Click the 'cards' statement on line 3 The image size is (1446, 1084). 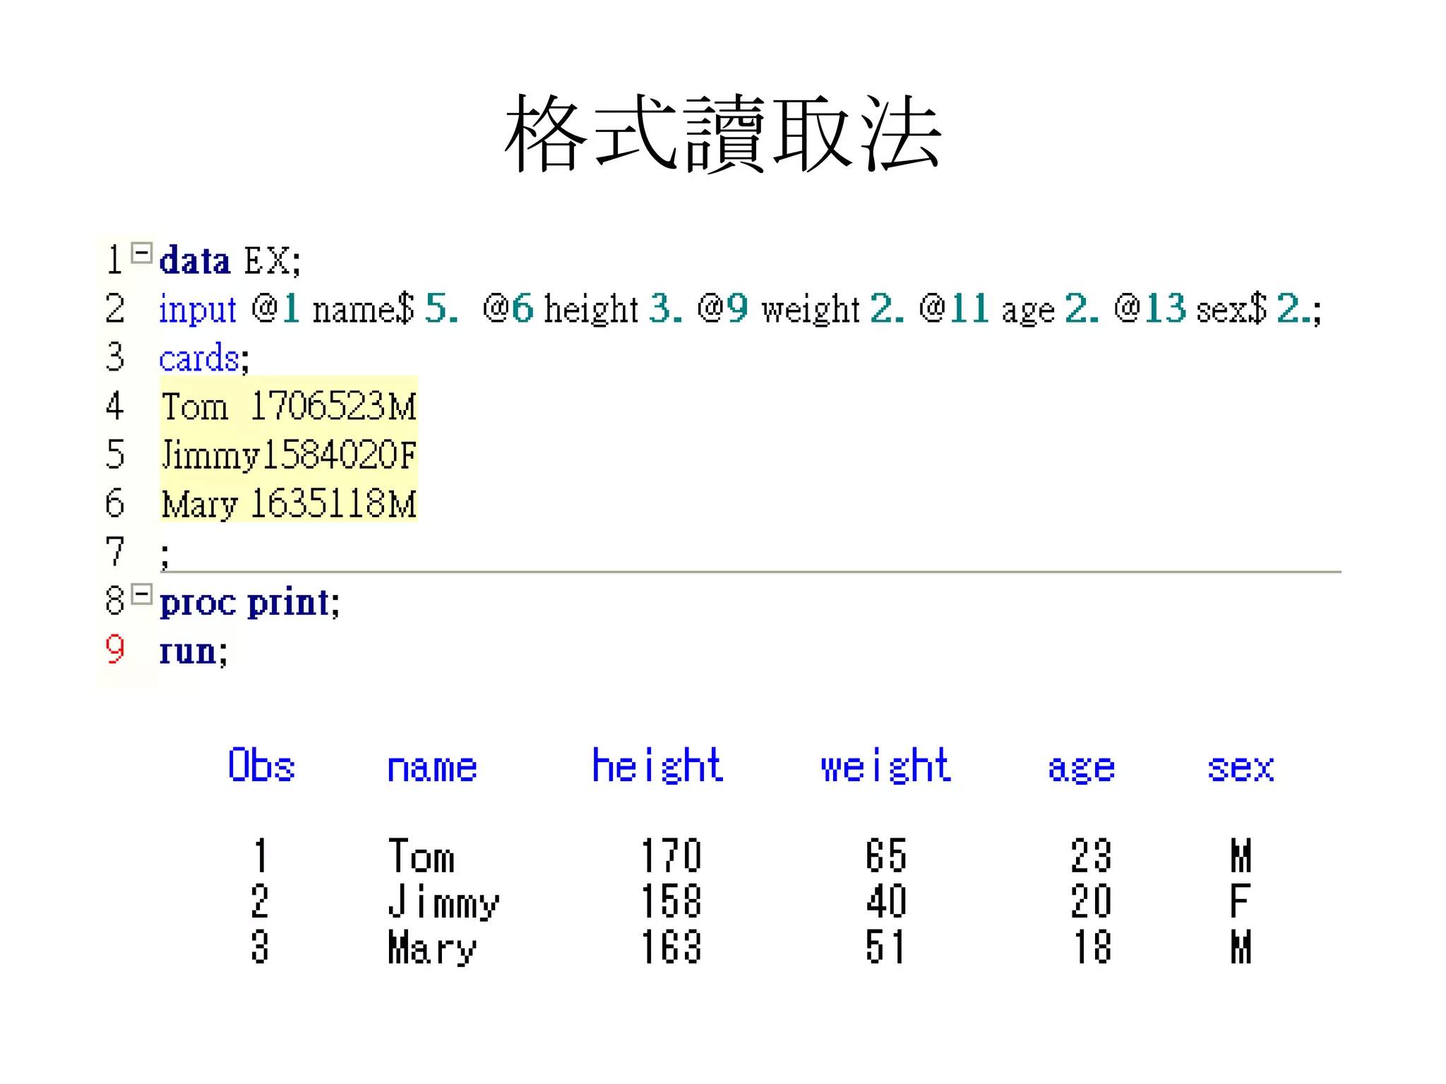pyautogui.click(x=200, y=359)
